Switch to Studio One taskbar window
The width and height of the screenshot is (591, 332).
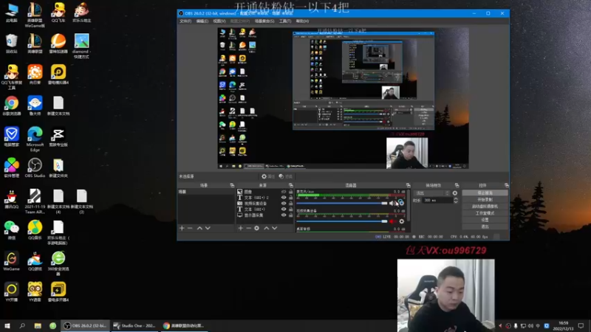tap(134, 325)
